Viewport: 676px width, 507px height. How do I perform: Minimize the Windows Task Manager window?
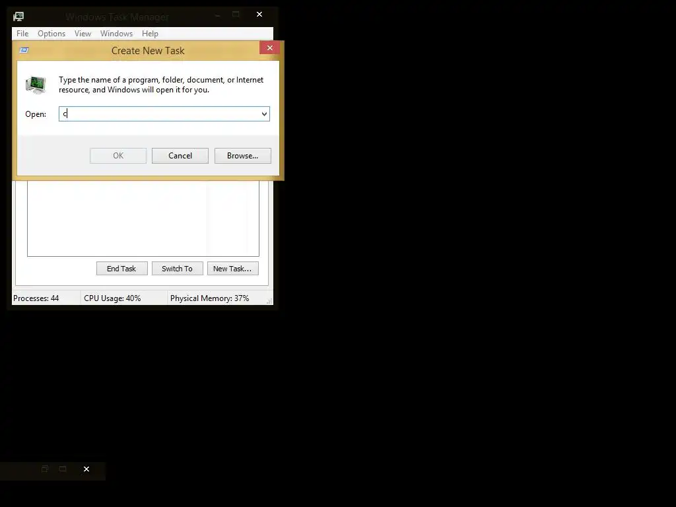[x=218, y=15]
